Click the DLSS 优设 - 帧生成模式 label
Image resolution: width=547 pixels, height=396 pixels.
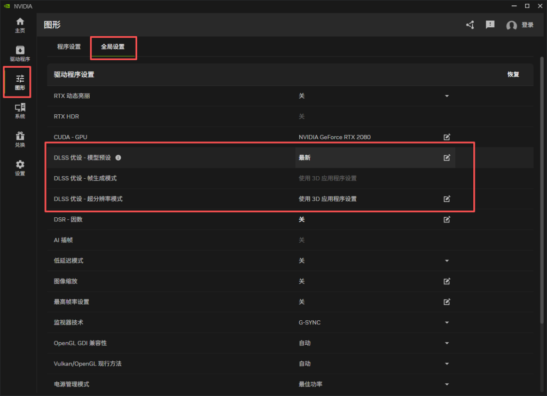click(85, 178)
